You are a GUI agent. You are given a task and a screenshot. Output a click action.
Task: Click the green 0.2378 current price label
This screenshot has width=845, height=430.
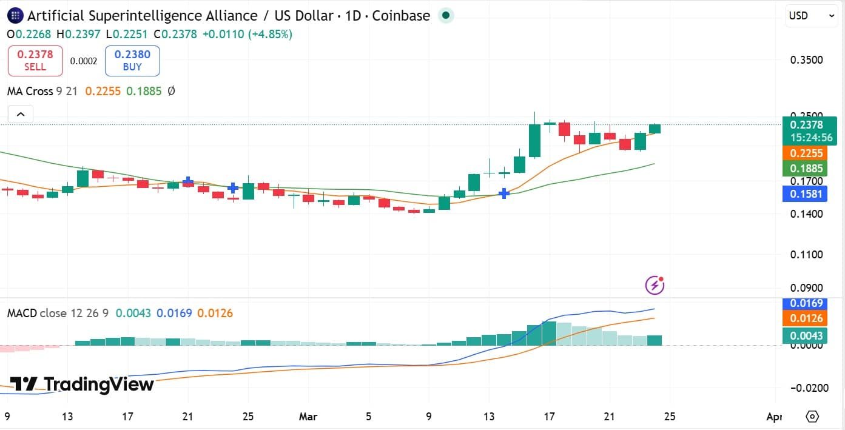(x=809, y=130)
